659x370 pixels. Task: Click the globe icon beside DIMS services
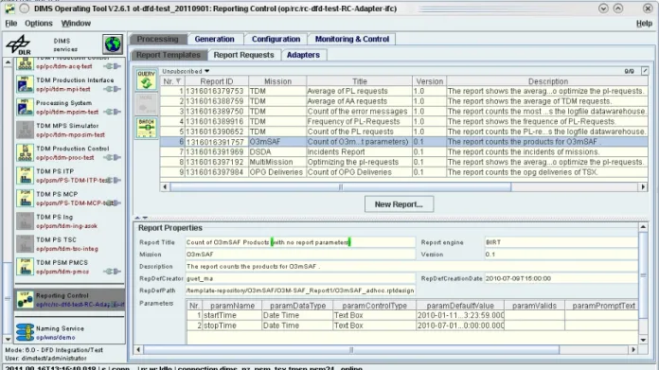click(113, 44)
